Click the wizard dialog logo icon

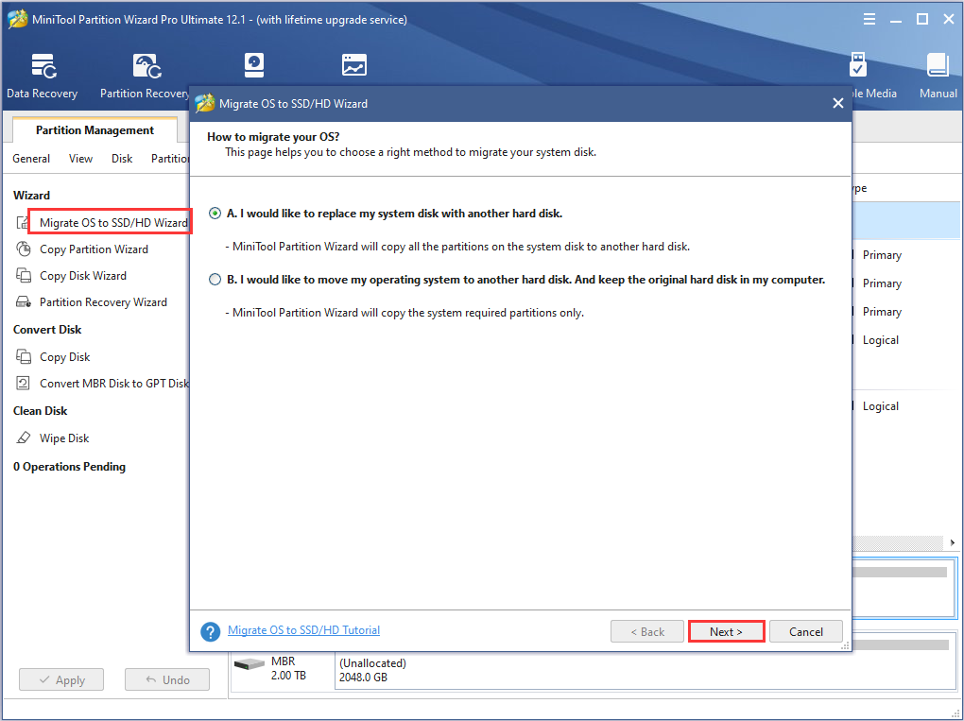coord(205,103)
